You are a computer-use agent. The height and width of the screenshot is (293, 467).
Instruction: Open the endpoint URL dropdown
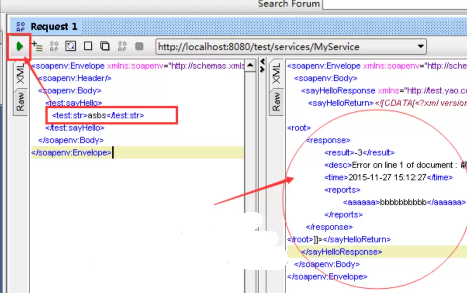[420, 47]
